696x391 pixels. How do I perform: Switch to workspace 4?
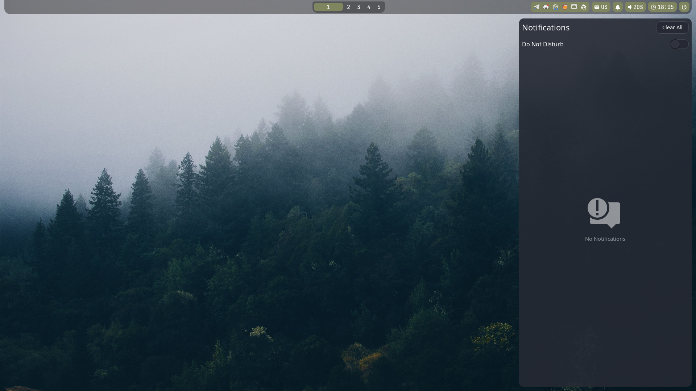tap(369, 7)
